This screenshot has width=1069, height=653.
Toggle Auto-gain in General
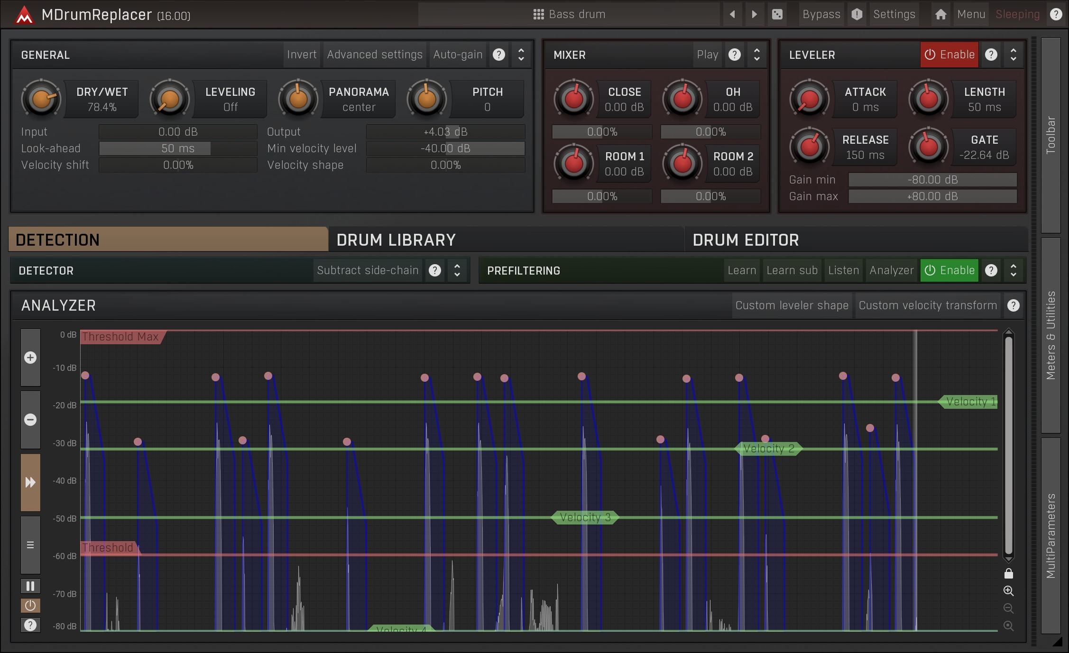[x=458, y=55]
